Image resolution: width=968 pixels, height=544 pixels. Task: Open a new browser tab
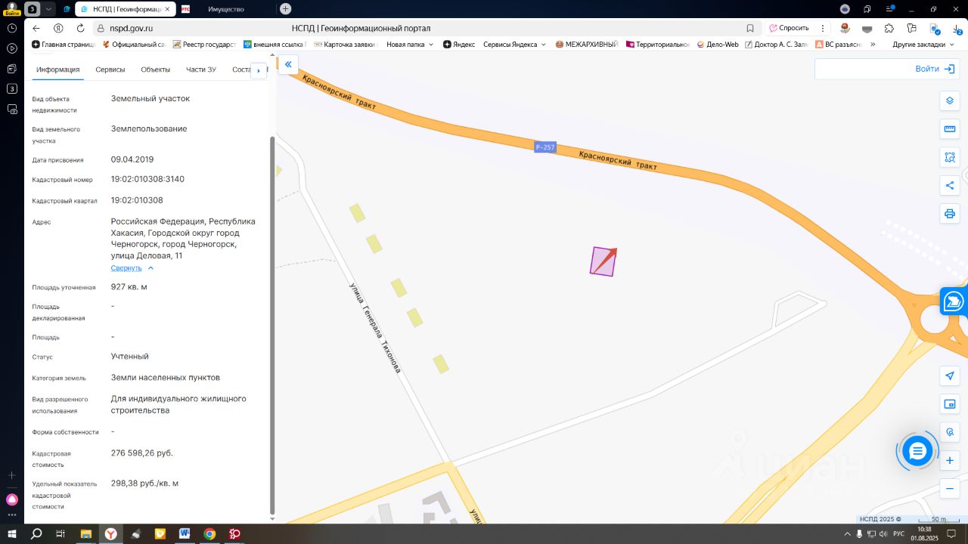pyautogui.click(x=285, y=9)
